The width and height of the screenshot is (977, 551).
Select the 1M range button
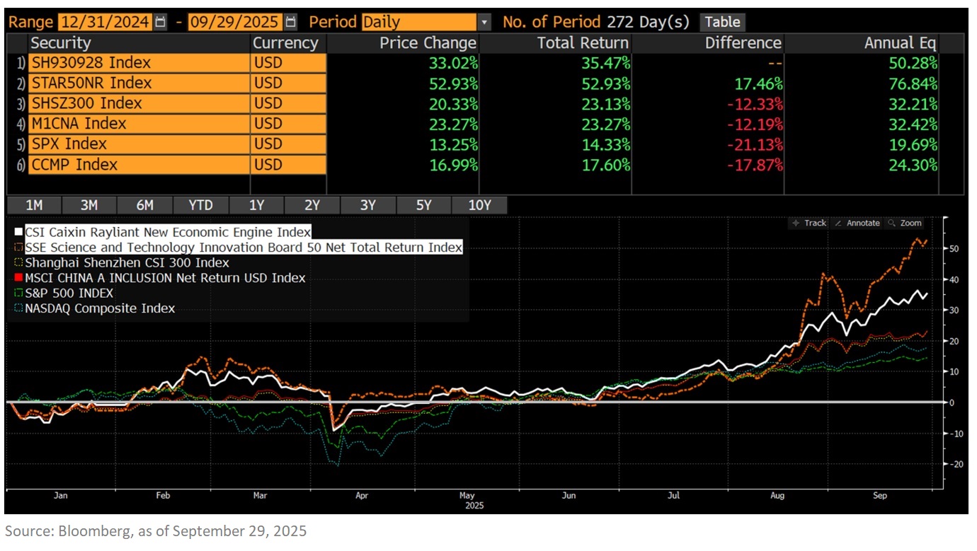(x=34, y=205)
